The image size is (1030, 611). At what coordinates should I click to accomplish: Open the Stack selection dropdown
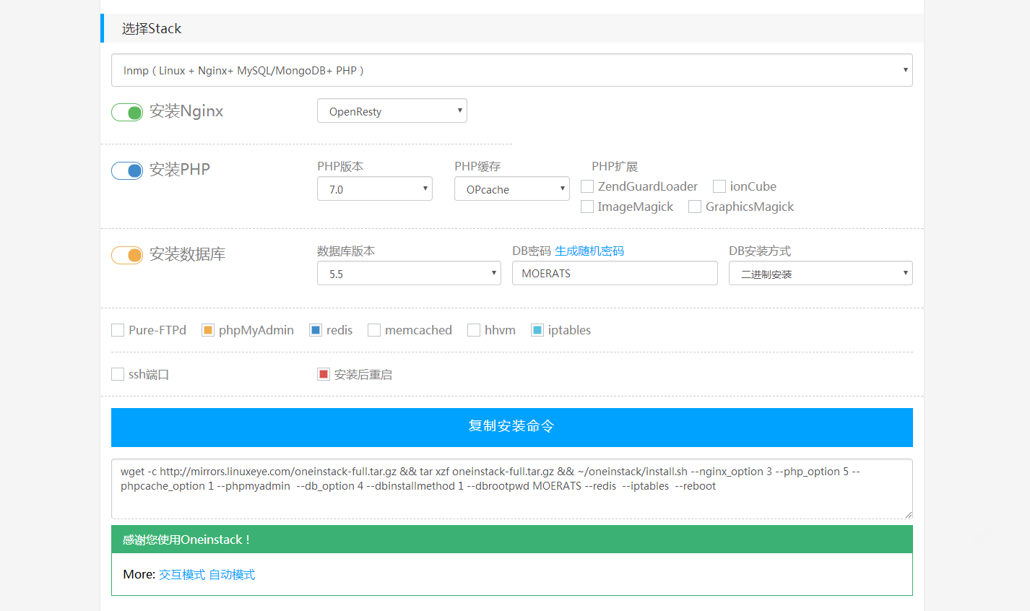tap(511, 70)
